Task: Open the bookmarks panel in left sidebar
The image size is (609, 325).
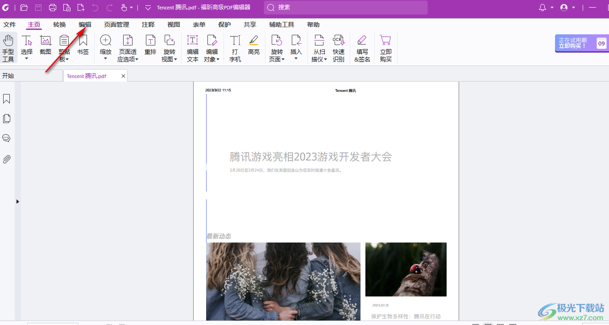Action: tap(7, 99)
